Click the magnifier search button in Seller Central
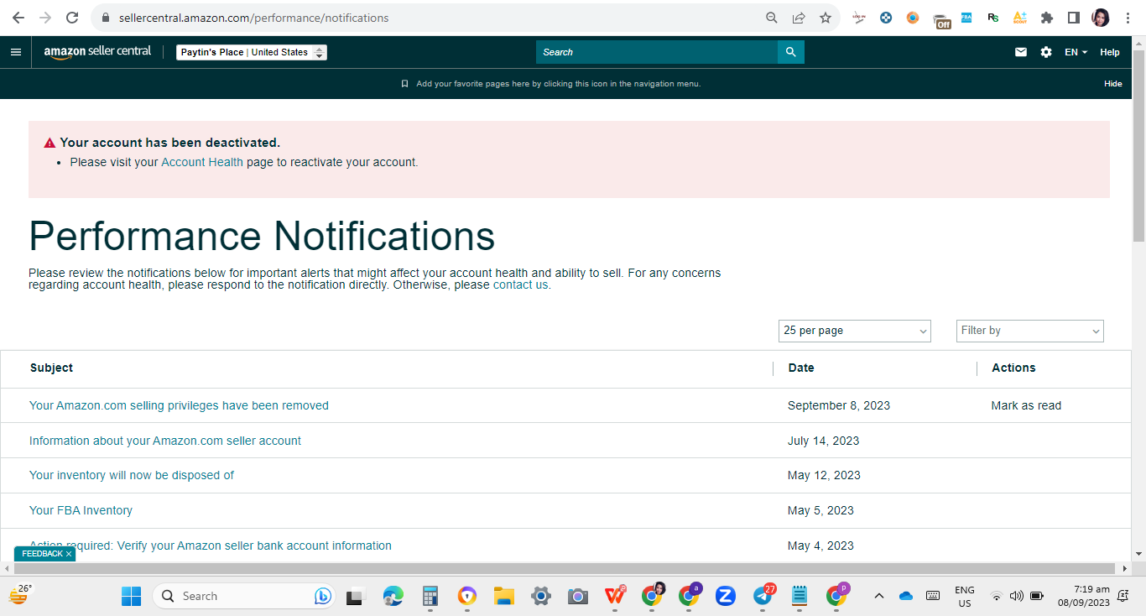Image resolution: width=1146 pixels, height=616 pixels. (790, 52)
